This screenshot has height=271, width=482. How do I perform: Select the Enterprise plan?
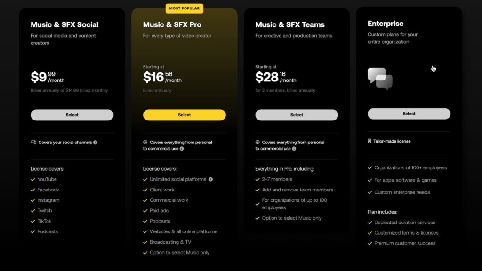coord(409,114)
